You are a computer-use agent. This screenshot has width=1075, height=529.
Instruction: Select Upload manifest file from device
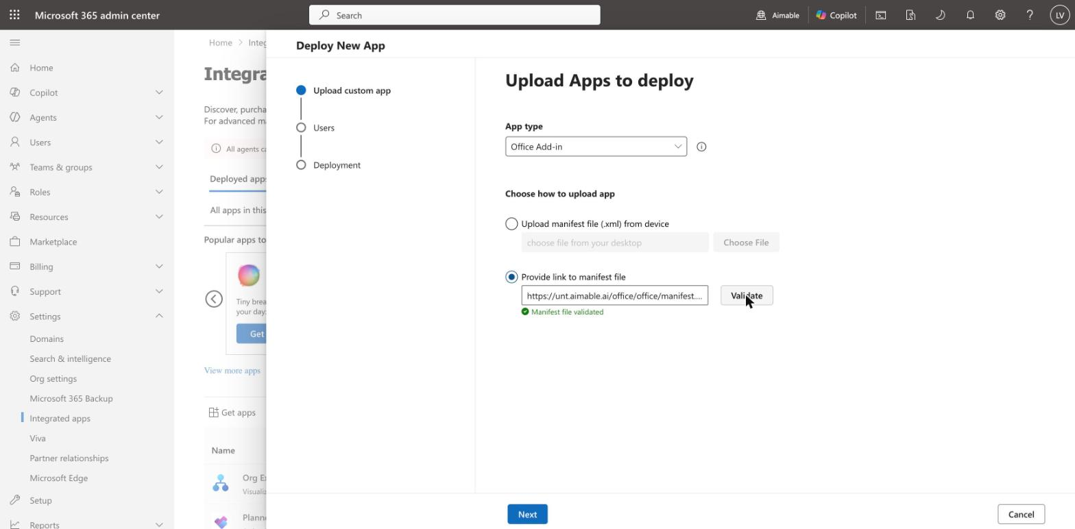tap(511, 224)
